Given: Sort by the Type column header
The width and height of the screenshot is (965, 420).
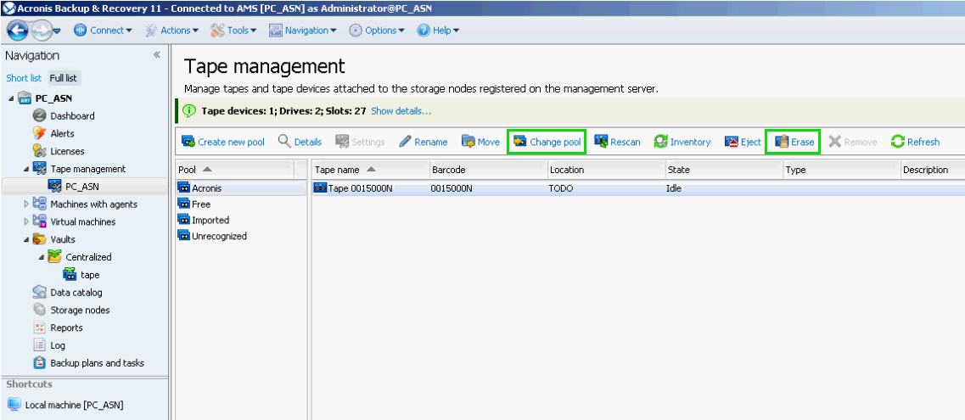Looking at the screenshot, I should point(841,170).
